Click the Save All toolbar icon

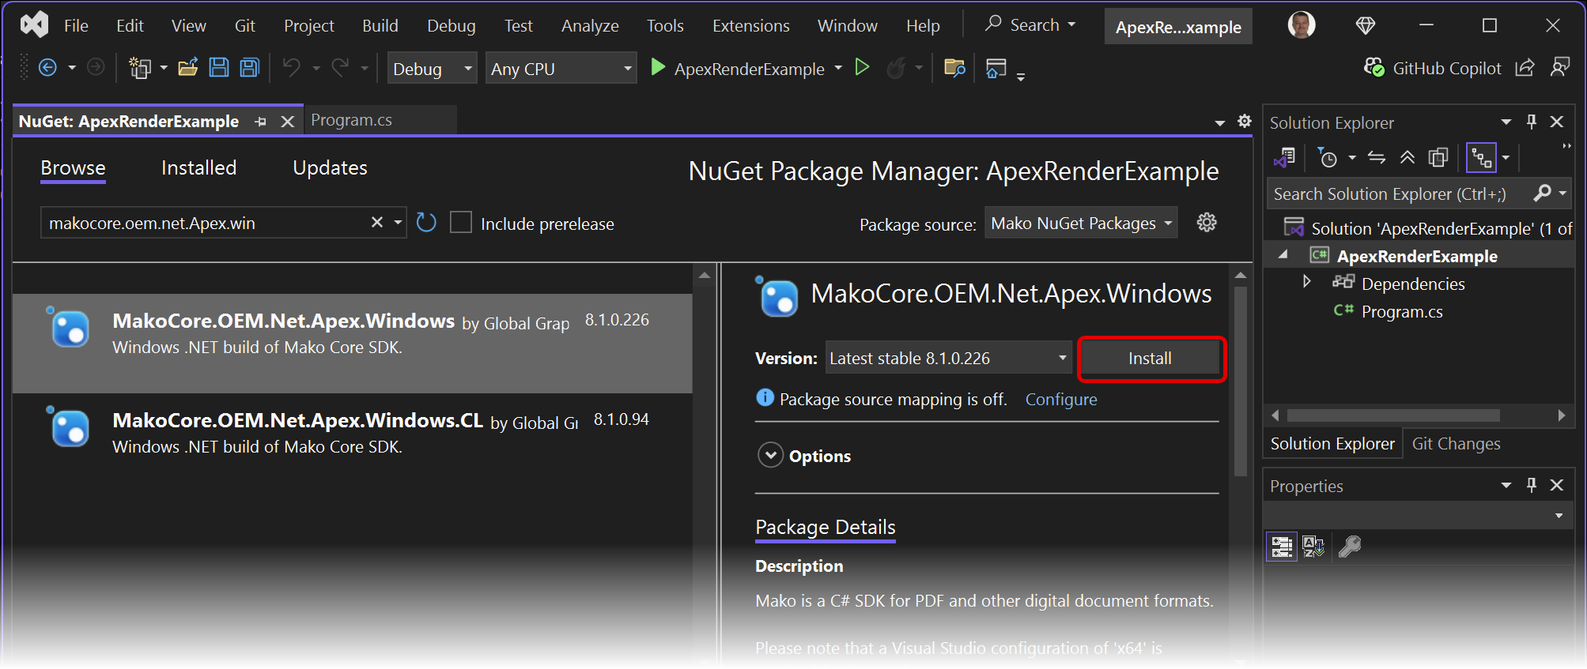tap(250, 68)
